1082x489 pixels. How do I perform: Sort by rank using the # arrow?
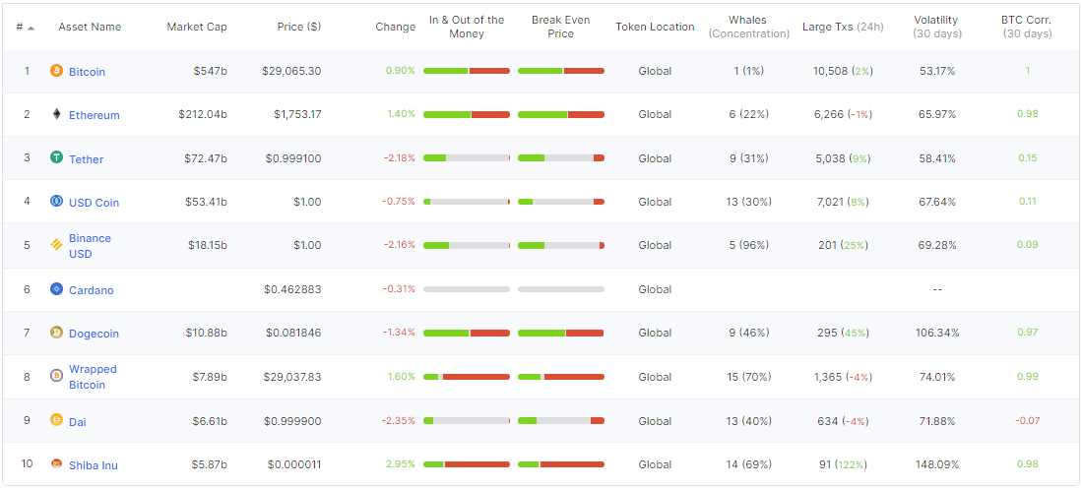coord(32,28)
